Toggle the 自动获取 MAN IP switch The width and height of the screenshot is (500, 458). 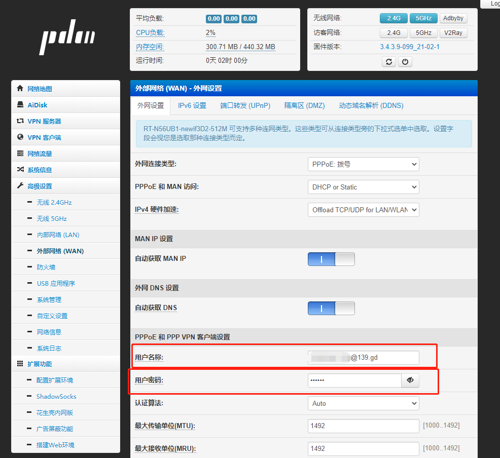pyautogui.click(x=331, y=259)
